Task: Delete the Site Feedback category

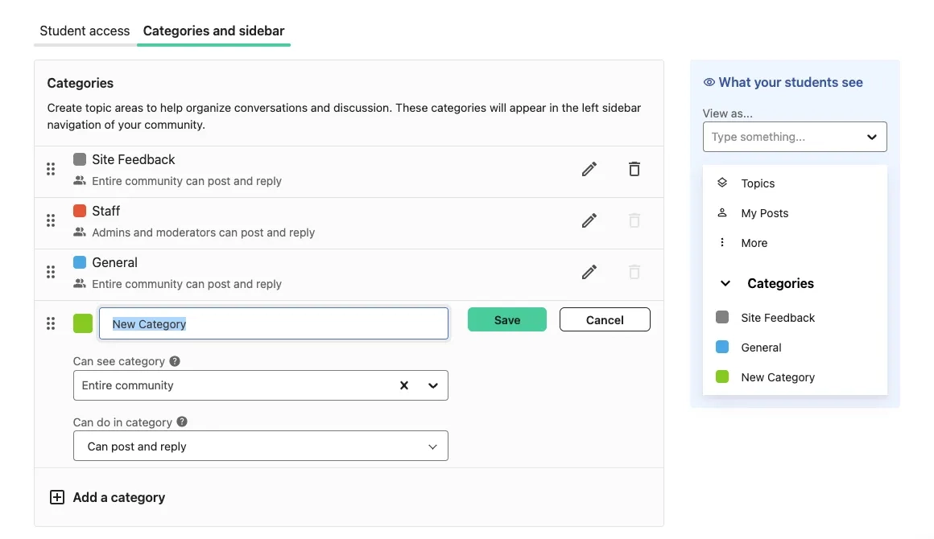Action: (x=634, y=170)
